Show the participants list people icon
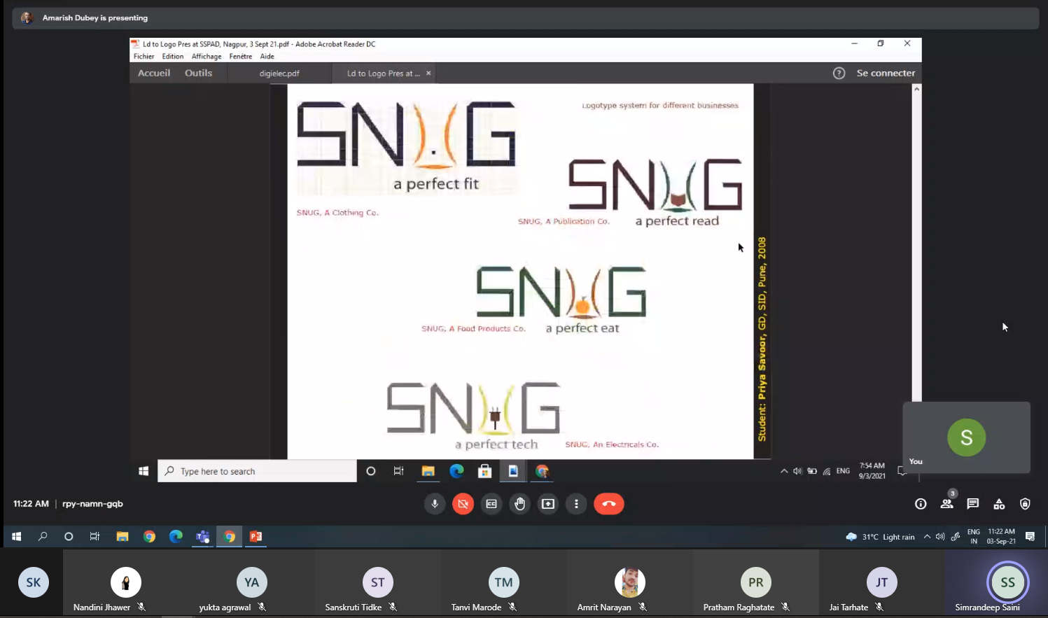Image resolution: width=1048 pixels, height=618 pixels. [x=946, y=504]
